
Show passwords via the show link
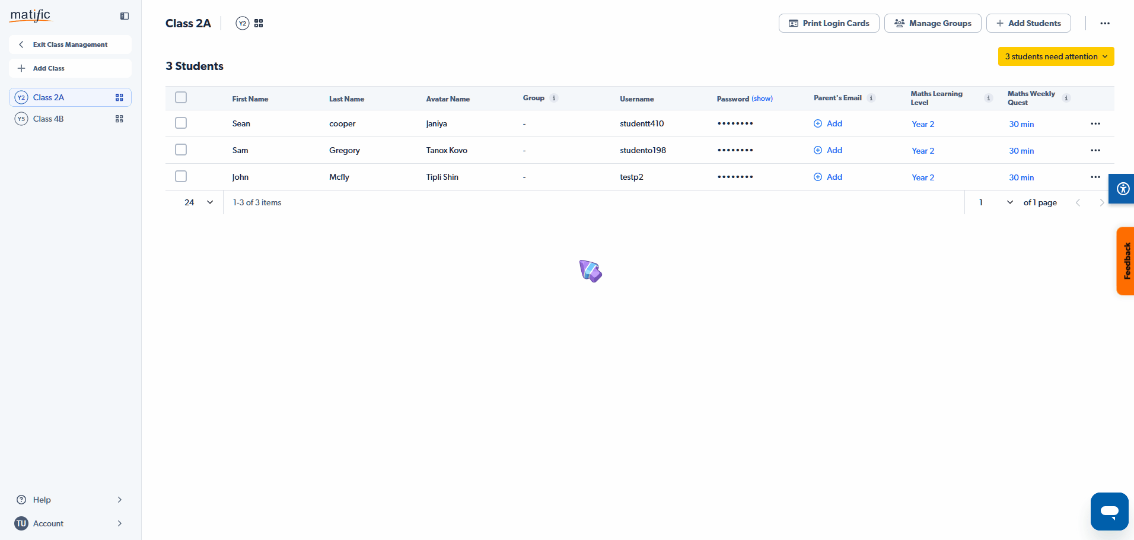coord(762,99)
